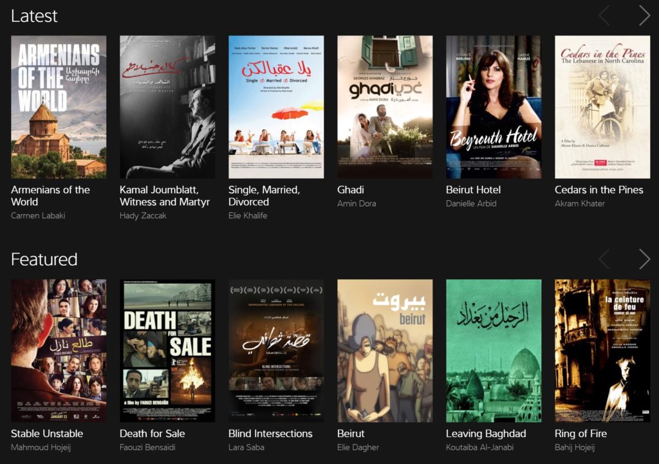Select the Beirut animated film poster

(385, 351)
